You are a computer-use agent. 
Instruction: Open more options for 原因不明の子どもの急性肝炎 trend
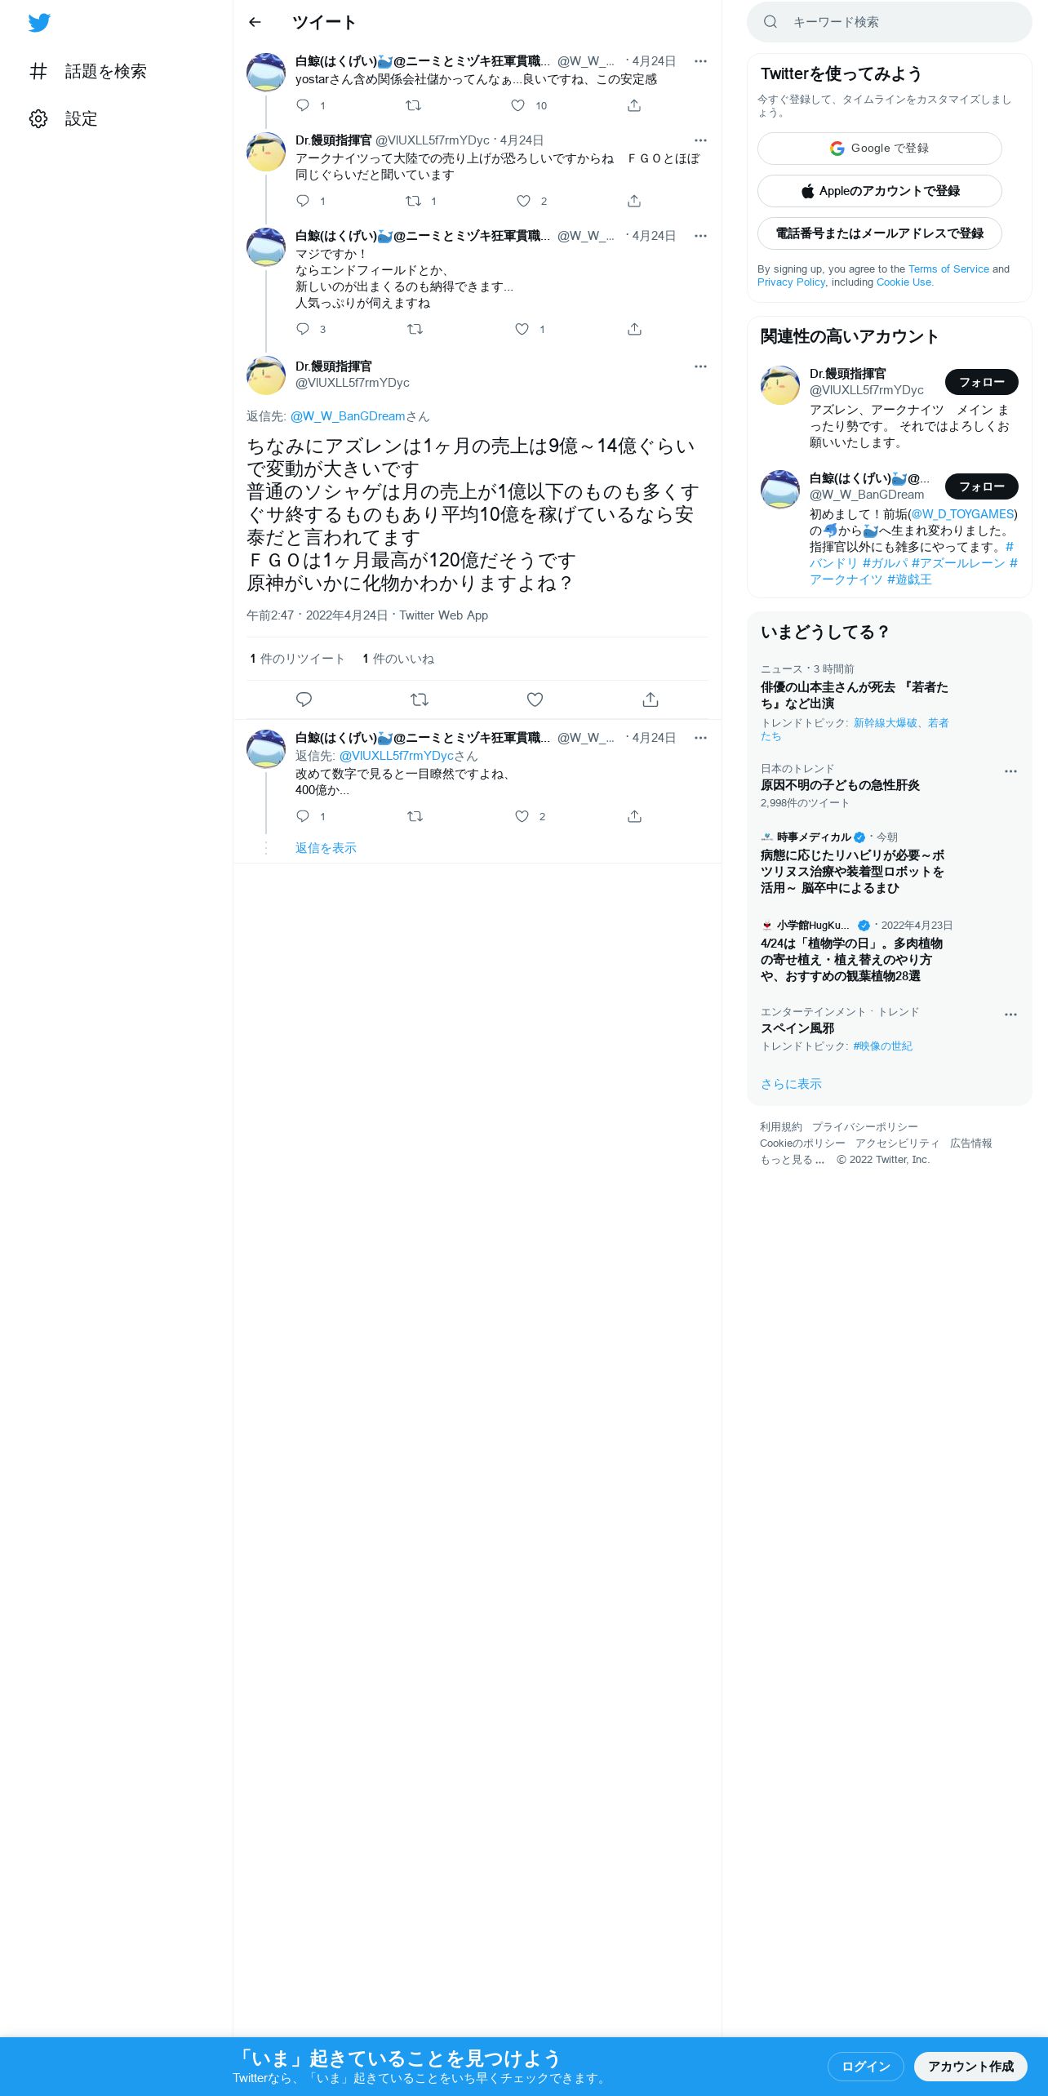click(1010, 771)
